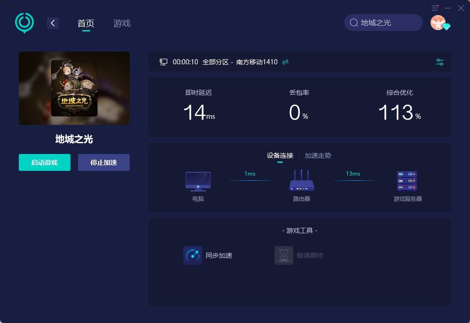Screen dimensions: 470x323
Task: Switch to the 游戏 tab
Action: [122, 23]
